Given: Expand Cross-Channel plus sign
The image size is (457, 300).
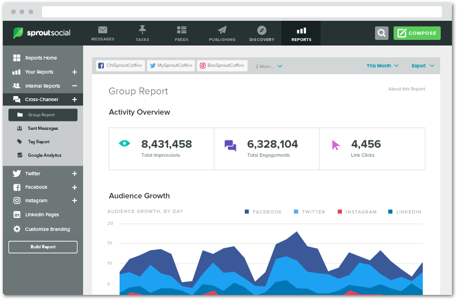Looking at the screenshot, I should (x=75, y=99).
